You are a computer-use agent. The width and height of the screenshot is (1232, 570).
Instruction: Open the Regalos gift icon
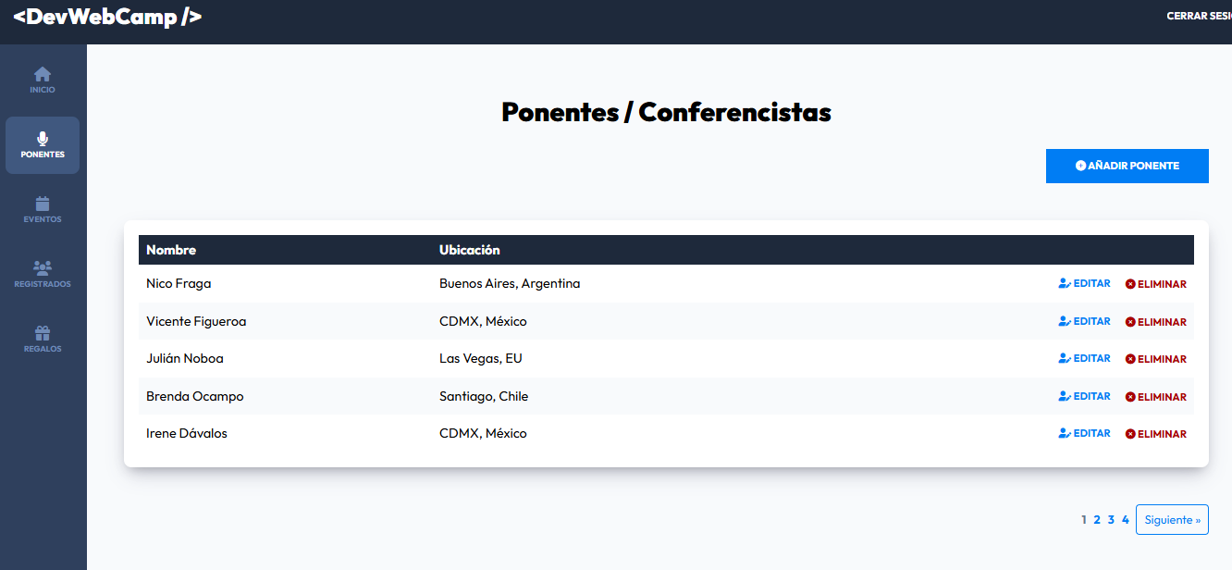tap(43, 330)
